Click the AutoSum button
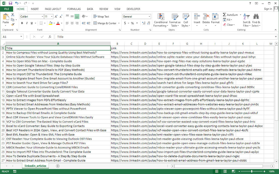The height and width of the screenshot is (174, 279). point(230,15)
